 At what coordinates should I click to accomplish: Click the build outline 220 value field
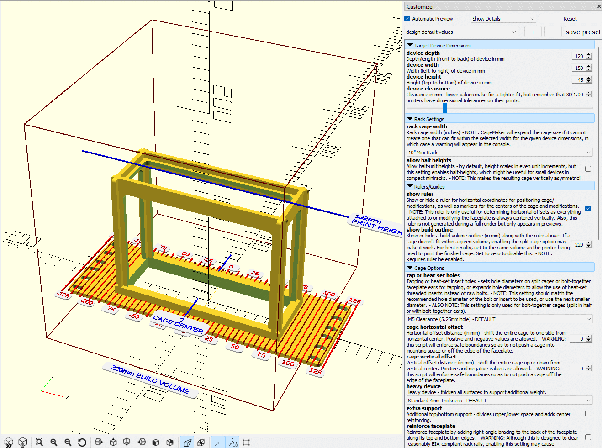click(x=579, y=245)
